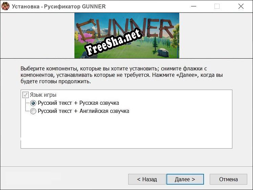Toggle the Язык игры checkbox
This screenshot has height=190, width=253.
tap(25, 95)
